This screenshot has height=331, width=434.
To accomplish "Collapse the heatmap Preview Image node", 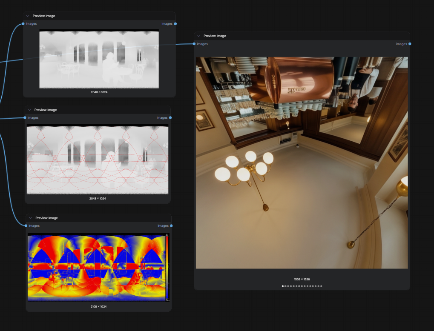I will click(30, 218).
